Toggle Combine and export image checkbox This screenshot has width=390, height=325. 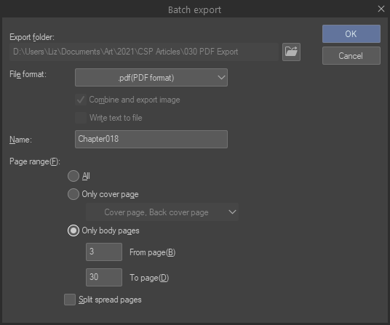(81, 100)
